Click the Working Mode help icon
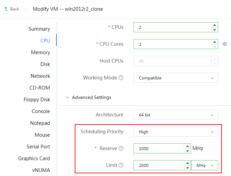The image size is (231, 176). (121, 78)
